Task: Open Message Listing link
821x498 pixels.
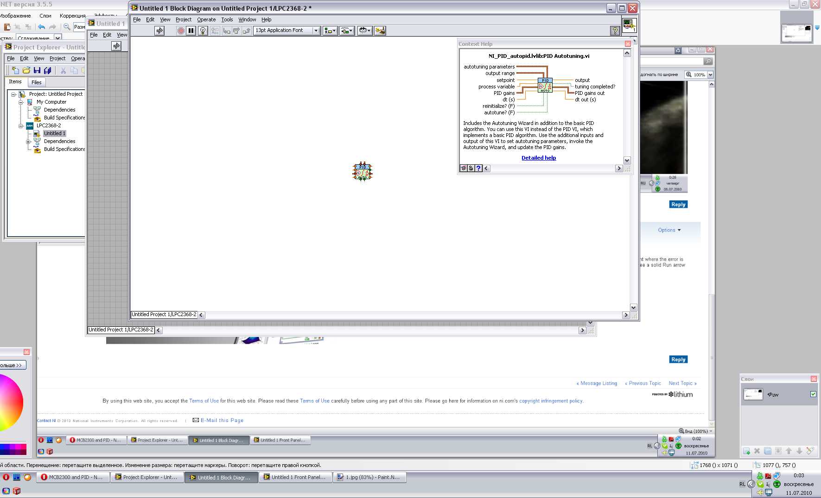Action: [x=597, y=383]
